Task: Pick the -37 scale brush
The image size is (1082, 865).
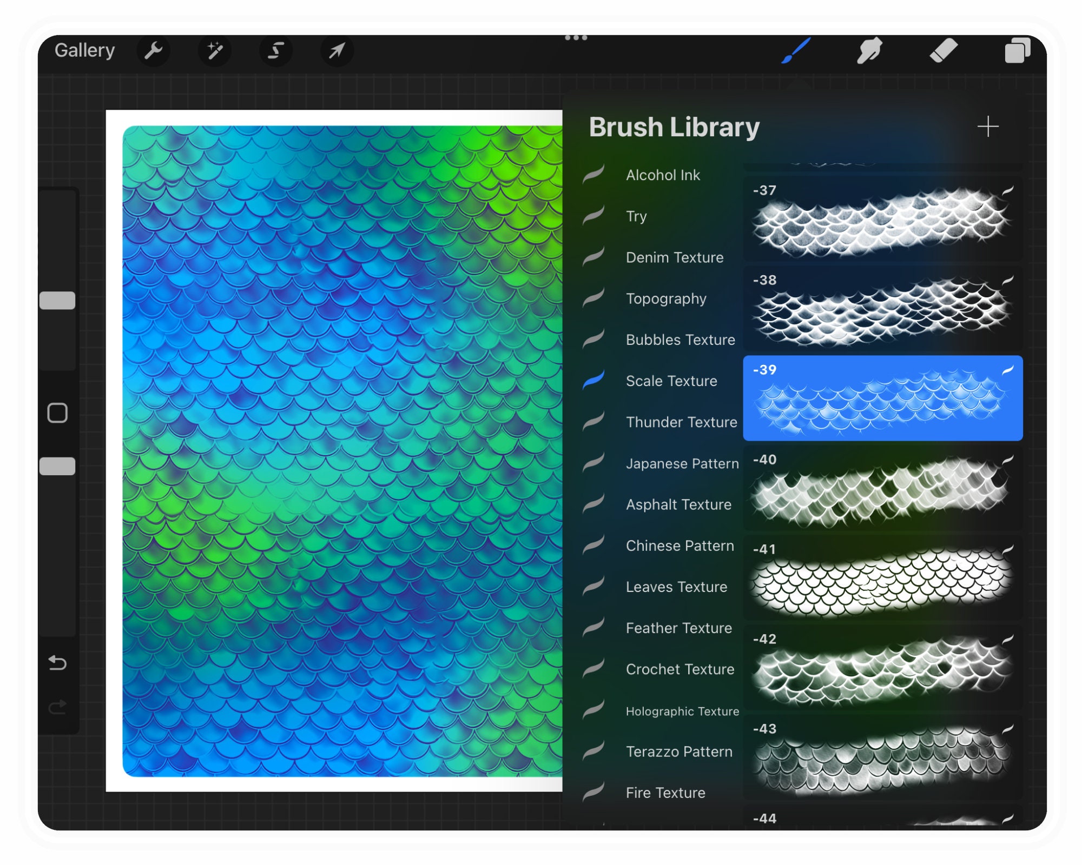Action: click(882, 218)
